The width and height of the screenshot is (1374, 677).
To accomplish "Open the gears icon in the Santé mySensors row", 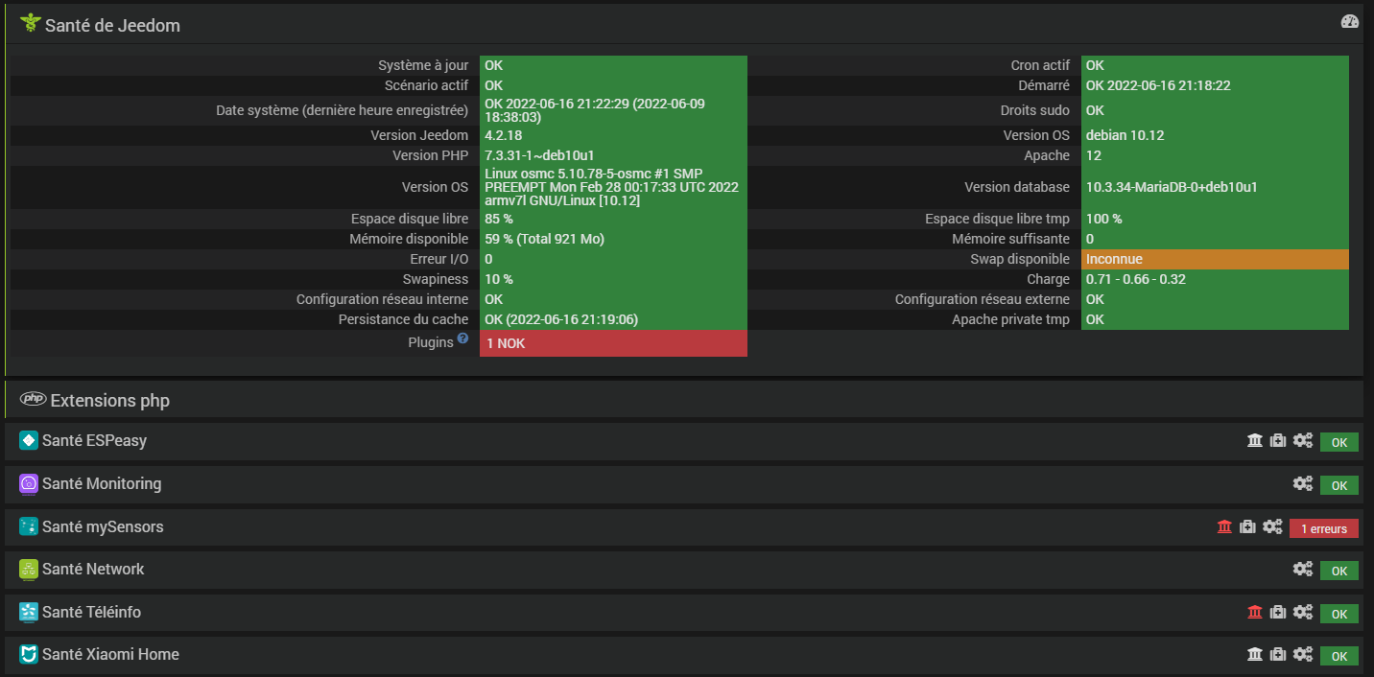I will [1272, 526].
